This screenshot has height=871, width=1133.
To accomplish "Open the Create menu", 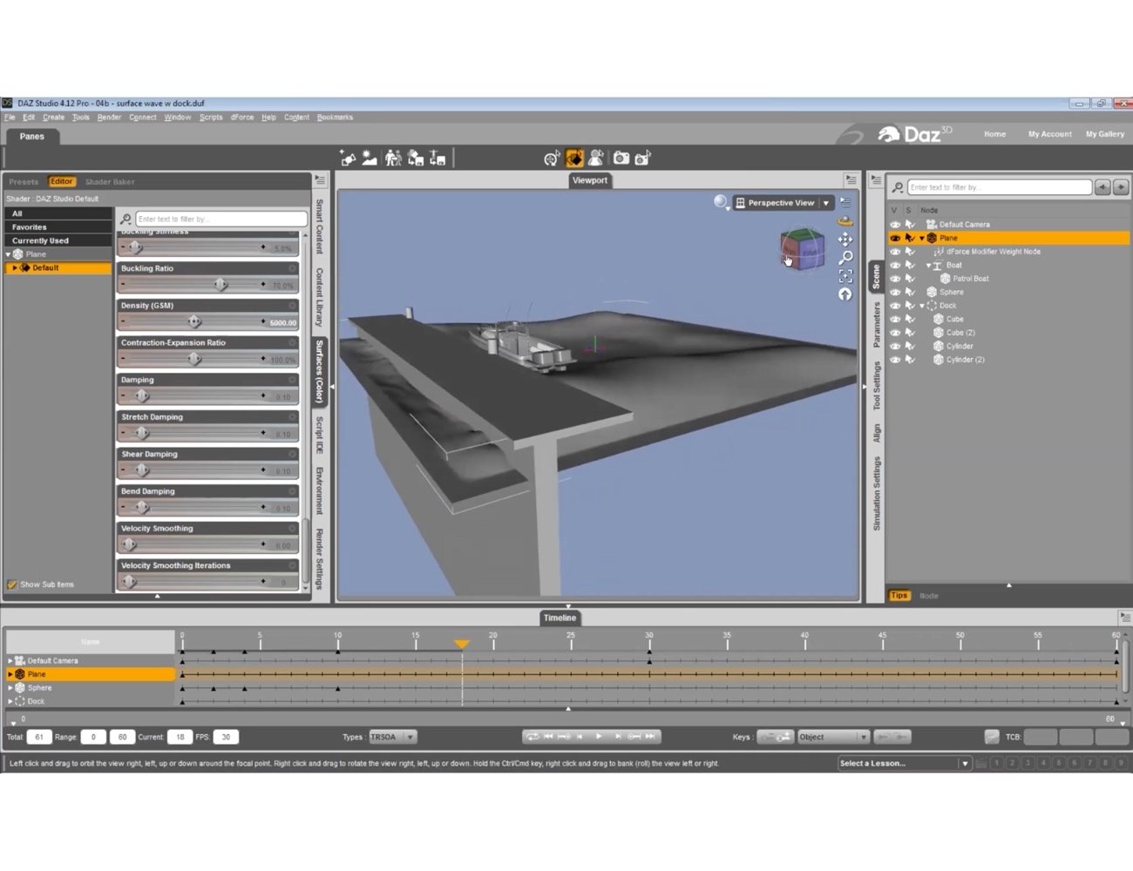I will (53, 117).
